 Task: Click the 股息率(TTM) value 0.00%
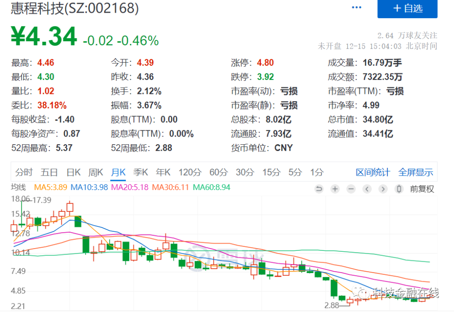point(181,133)
